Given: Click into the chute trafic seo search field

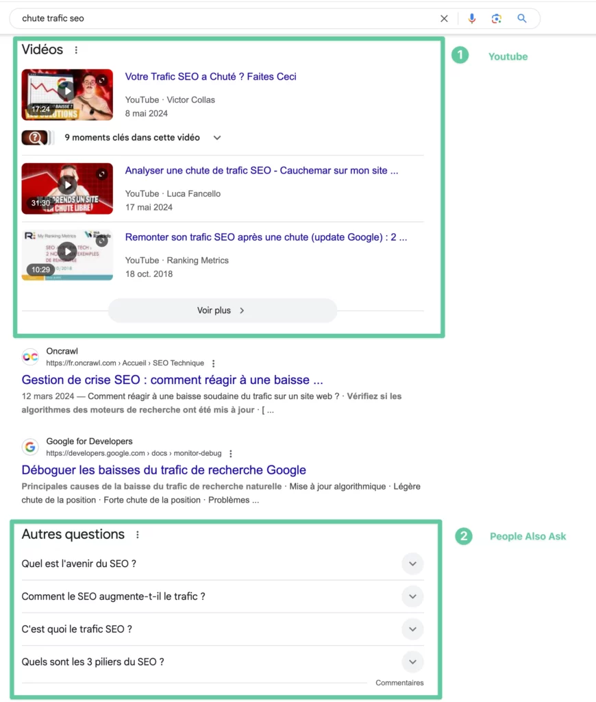Looking at the screenshot, I should 224,19.
